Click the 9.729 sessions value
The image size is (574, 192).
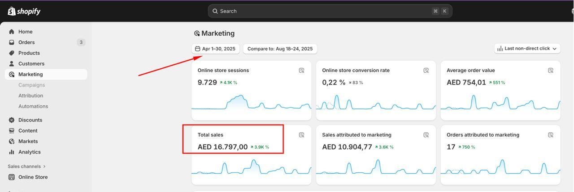pyautogui.click(x=207, y=83)
